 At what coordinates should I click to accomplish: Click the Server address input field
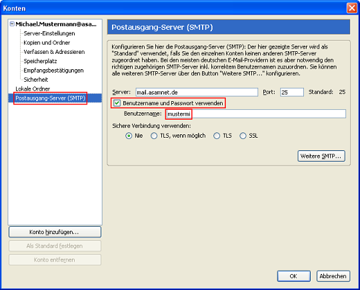click(x=197, y=92)
